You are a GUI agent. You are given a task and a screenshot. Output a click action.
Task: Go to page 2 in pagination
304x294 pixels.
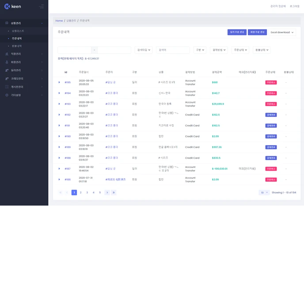(81, 192)
